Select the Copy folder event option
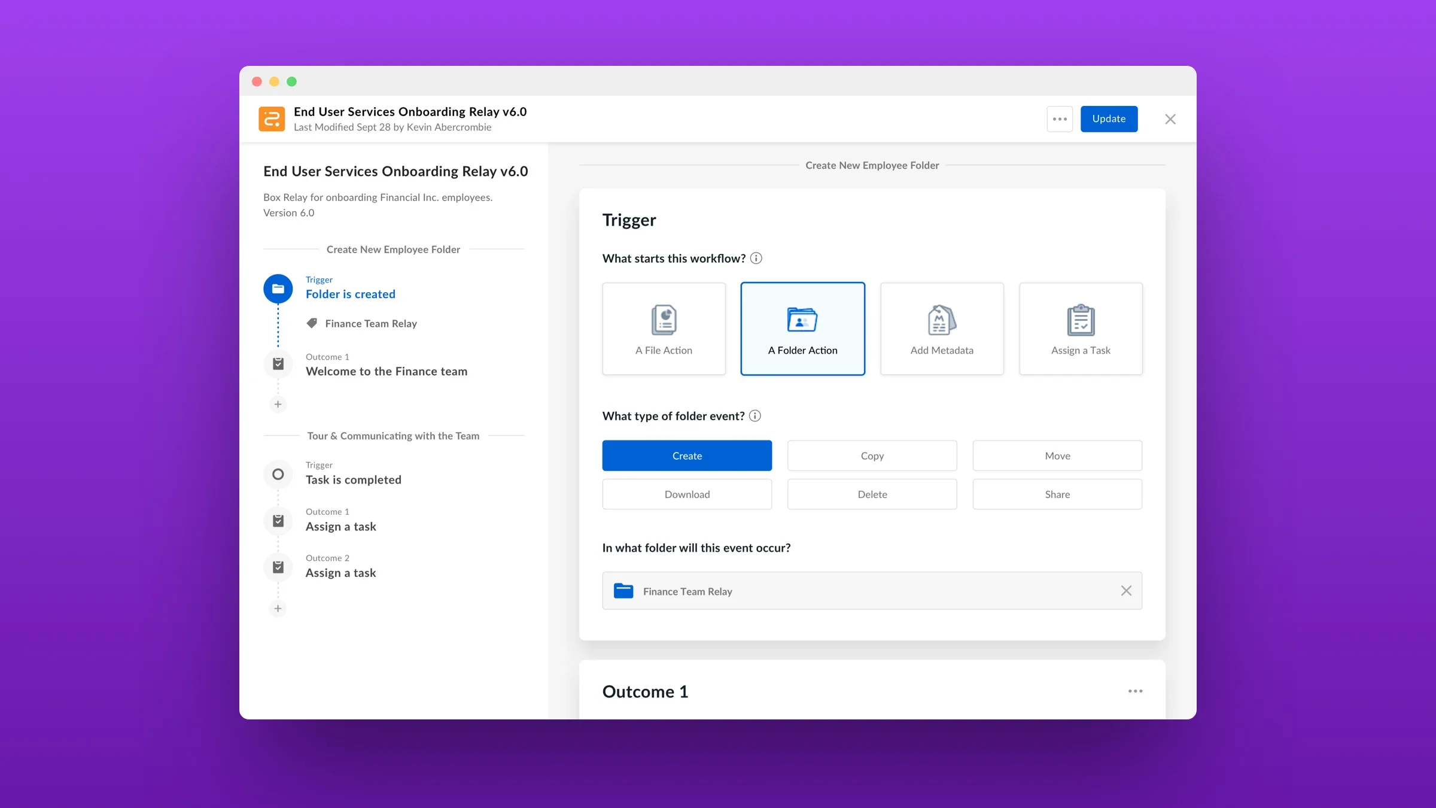1436x808 pixels. click(872, 455)
